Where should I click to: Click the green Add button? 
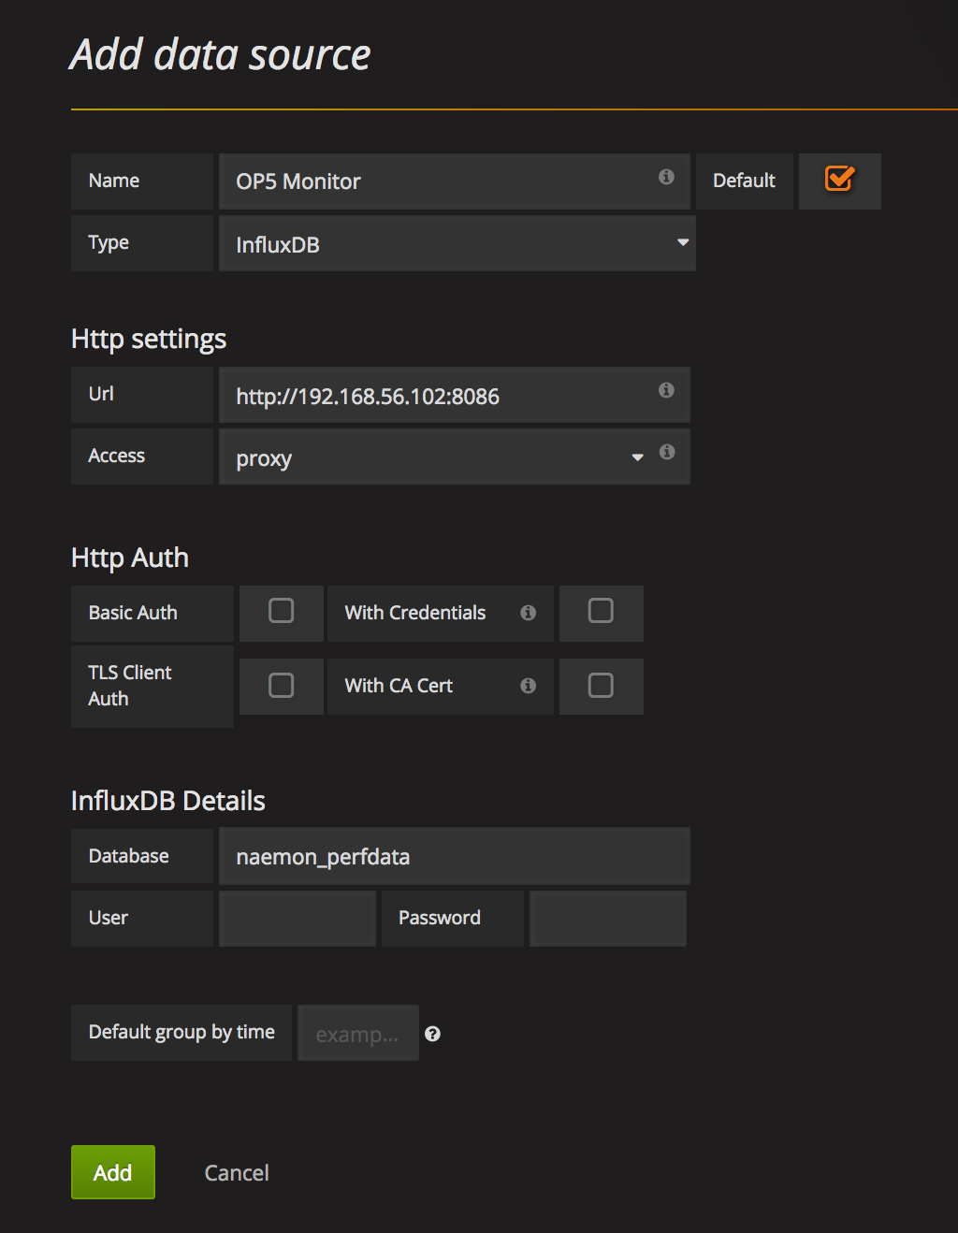[113, 1172]
